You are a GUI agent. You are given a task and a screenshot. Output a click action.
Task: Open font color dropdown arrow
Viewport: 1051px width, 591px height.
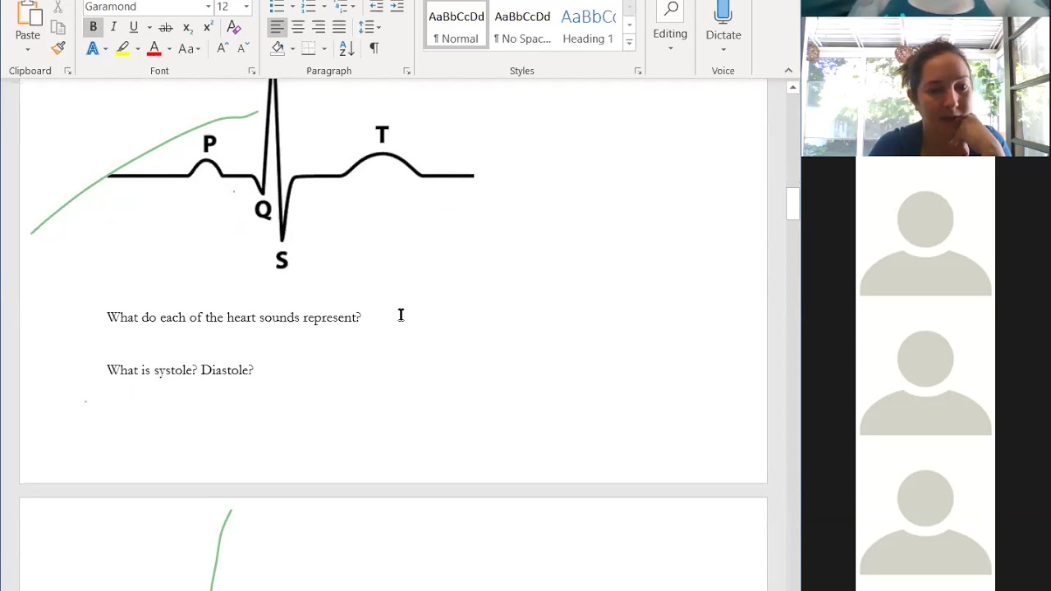[x=169, y=49]
